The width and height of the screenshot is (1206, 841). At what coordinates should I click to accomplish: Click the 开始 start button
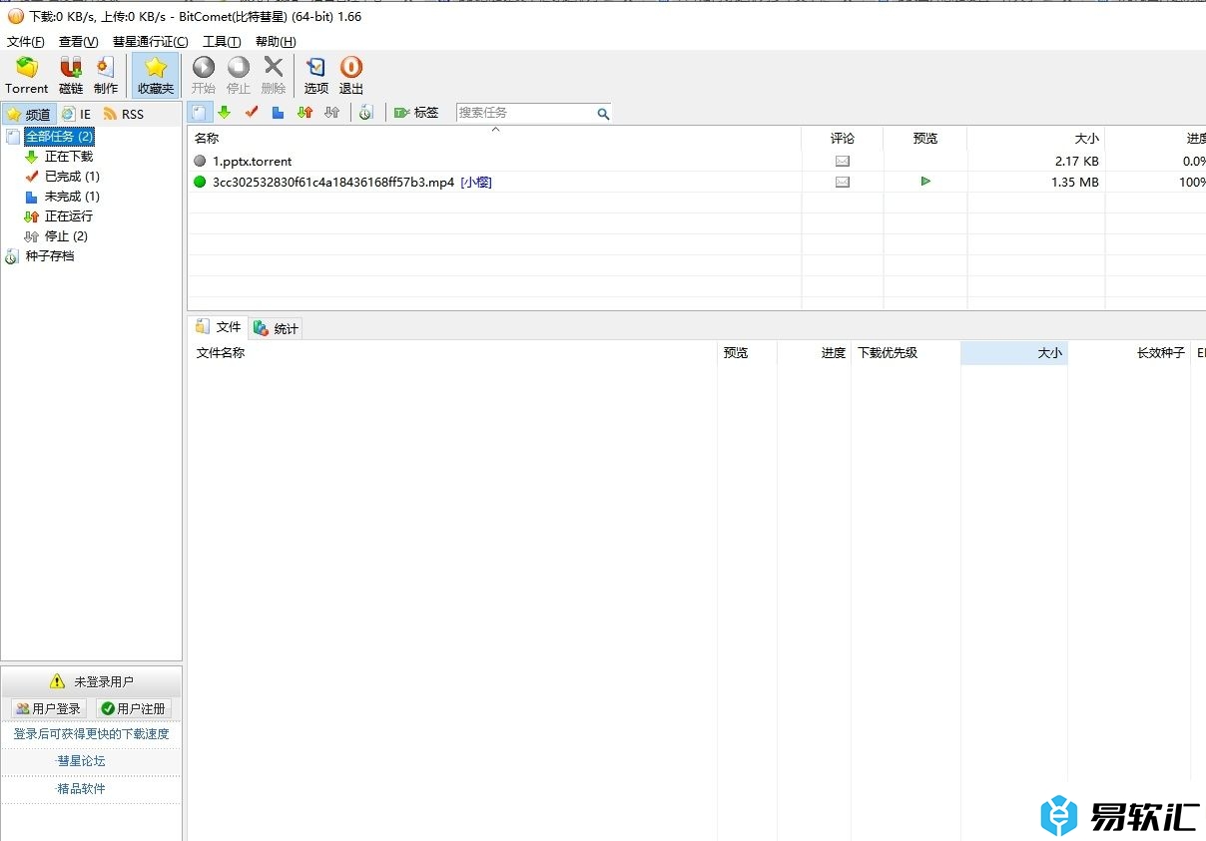tap(204, 76)
